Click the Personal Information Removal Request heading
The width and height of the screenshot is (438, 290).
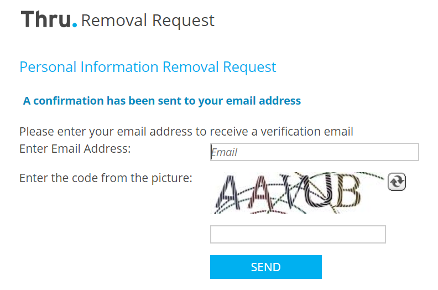148,67
